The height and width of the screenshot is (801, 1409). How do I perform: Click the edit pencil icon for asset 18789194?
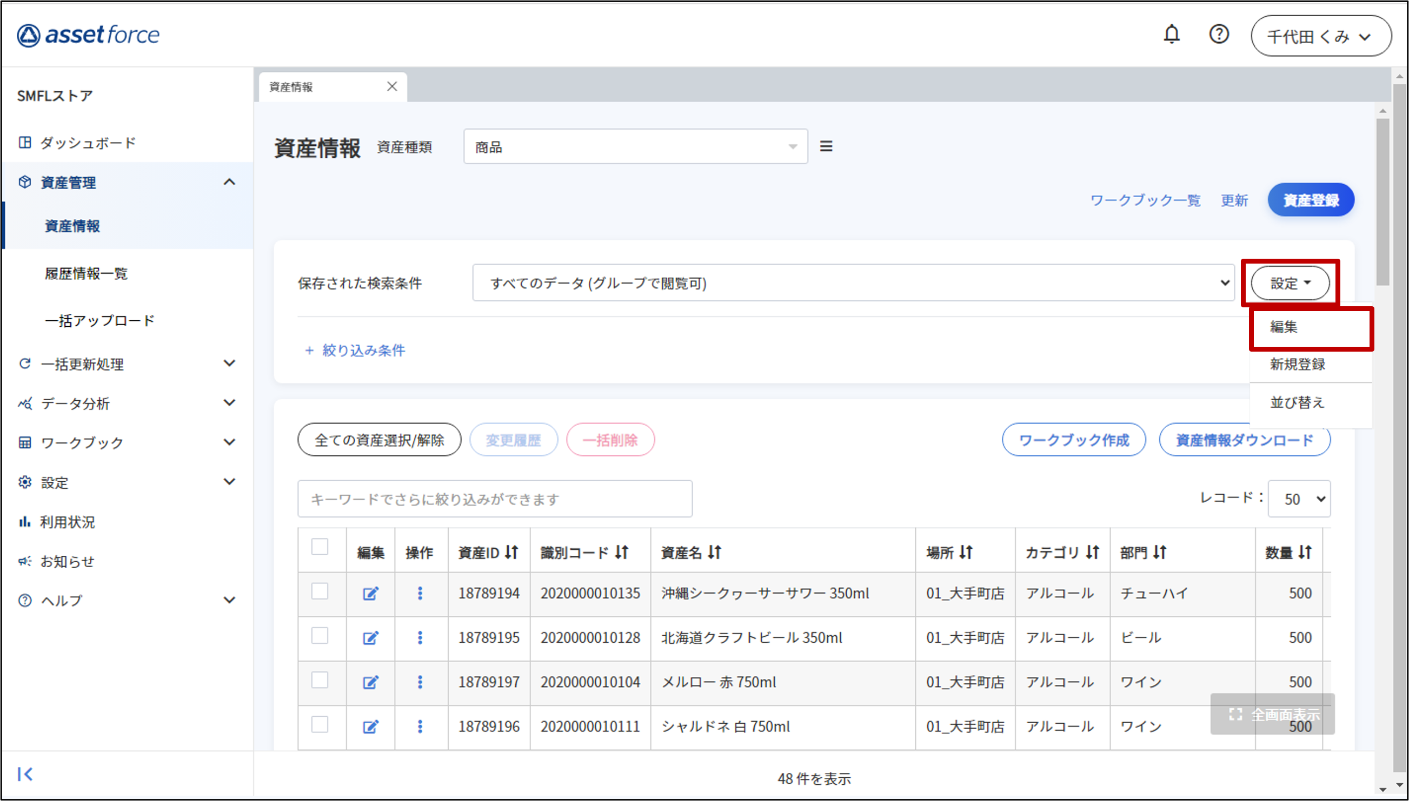pyautogui.click(x=370, y=594)
